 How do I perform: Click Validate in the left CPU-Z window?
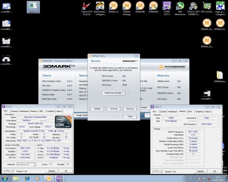click(x=52, y=171)
